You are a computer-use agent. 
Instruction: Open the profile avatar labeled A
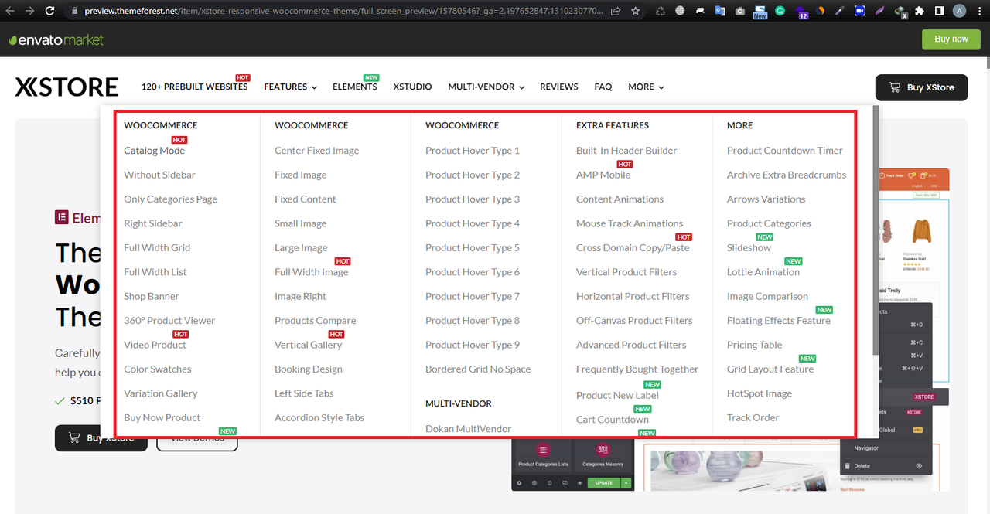pyautogui.click(x=959, y=12)
